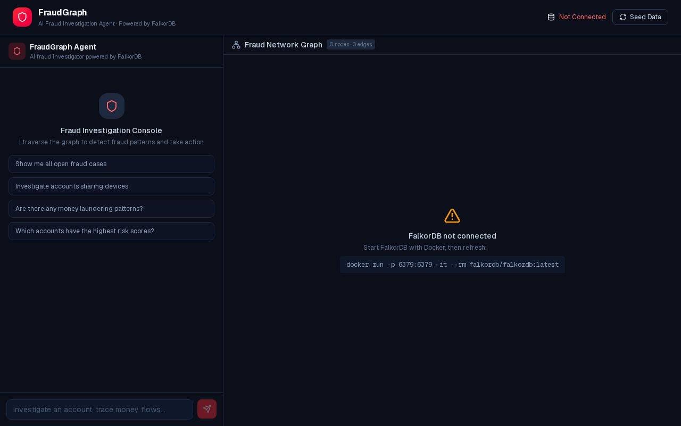Click the "Not Connected" status text
The height and width of the screenshot is (426, 681).
point(582,17)
